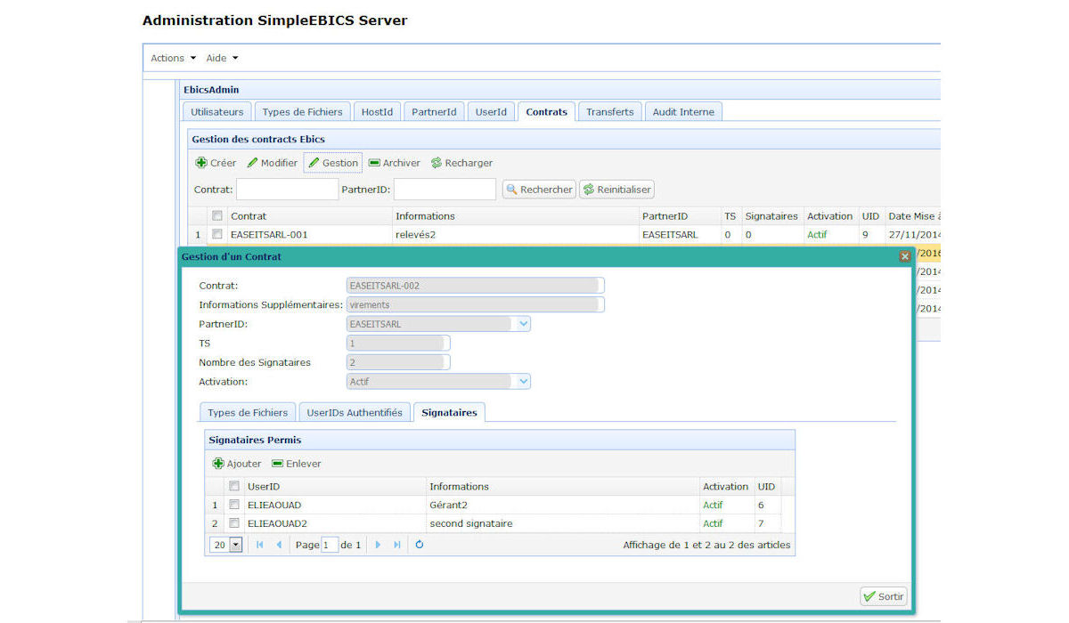Click the Recharger reload icon
This screenshot has width=1069, height=623.
[437, 163]
